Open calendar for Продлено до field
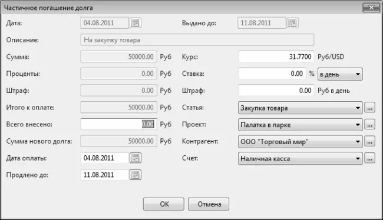383x220 pixels. point(136,175)
